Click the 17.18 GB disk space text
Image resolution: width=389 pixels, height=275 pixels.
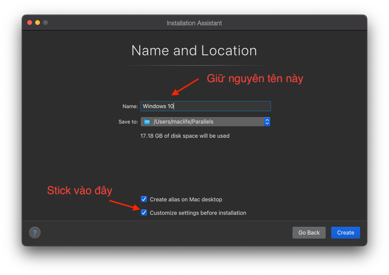185,136
